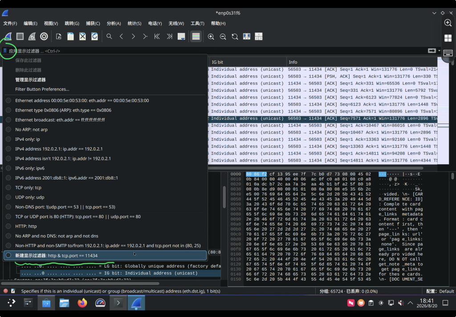The width and height of the screenshot is (456, 317).
Task: Choose 管理显示过滤器 from the filter menu
Action: pos(105,80)
